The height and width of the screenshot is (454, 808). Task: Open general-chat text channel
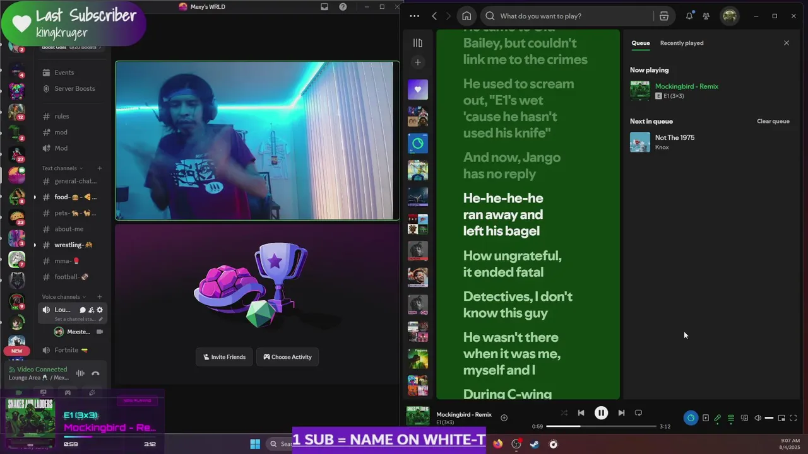(x=69, y=181)
